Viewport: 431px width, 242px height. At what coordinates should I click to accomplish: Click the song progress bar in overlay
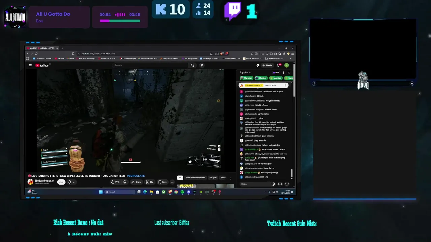pyautogui.click(x=120, y=21)
